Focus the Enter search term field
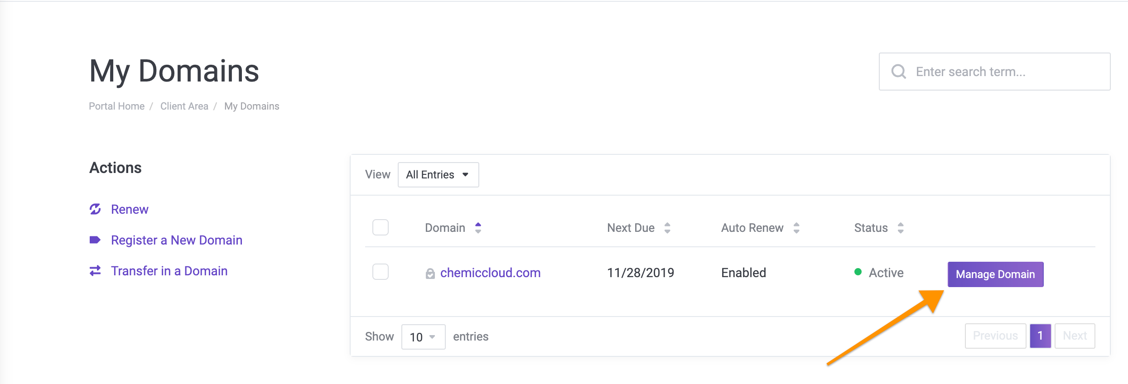This screenshot has height=384, width=1128. click(x=994, y=72)
